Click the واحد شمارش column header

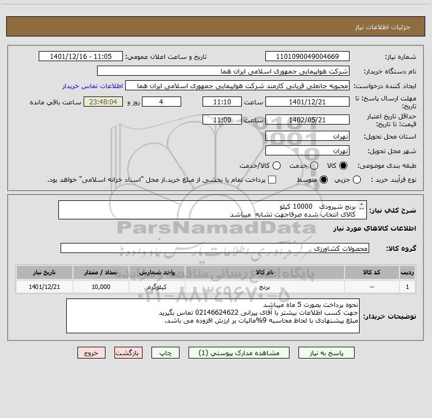tap(157, 272)
